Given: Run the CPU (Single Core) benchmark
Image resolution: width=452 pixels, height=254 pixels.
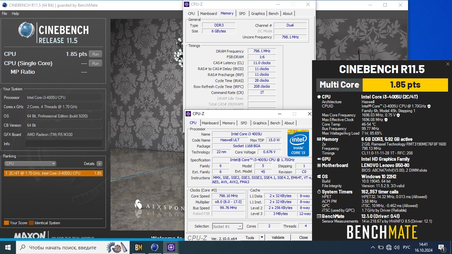Looking at the screenshot, I should click(95, 63).
